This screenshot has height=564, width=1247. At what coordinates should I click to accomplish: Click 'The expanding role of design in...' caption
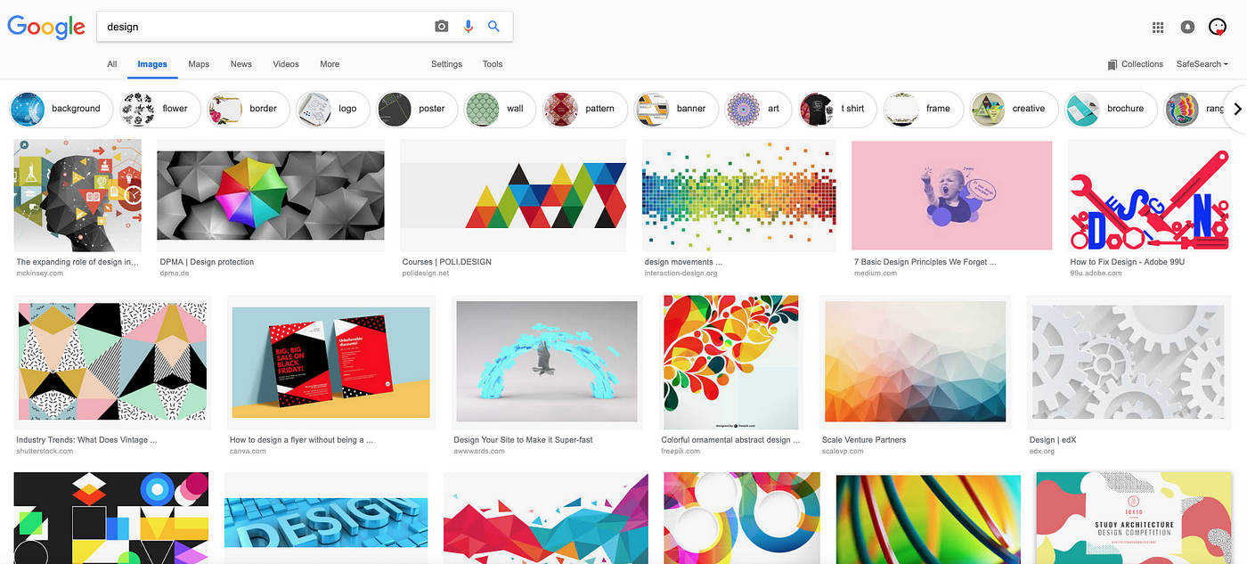77,262
